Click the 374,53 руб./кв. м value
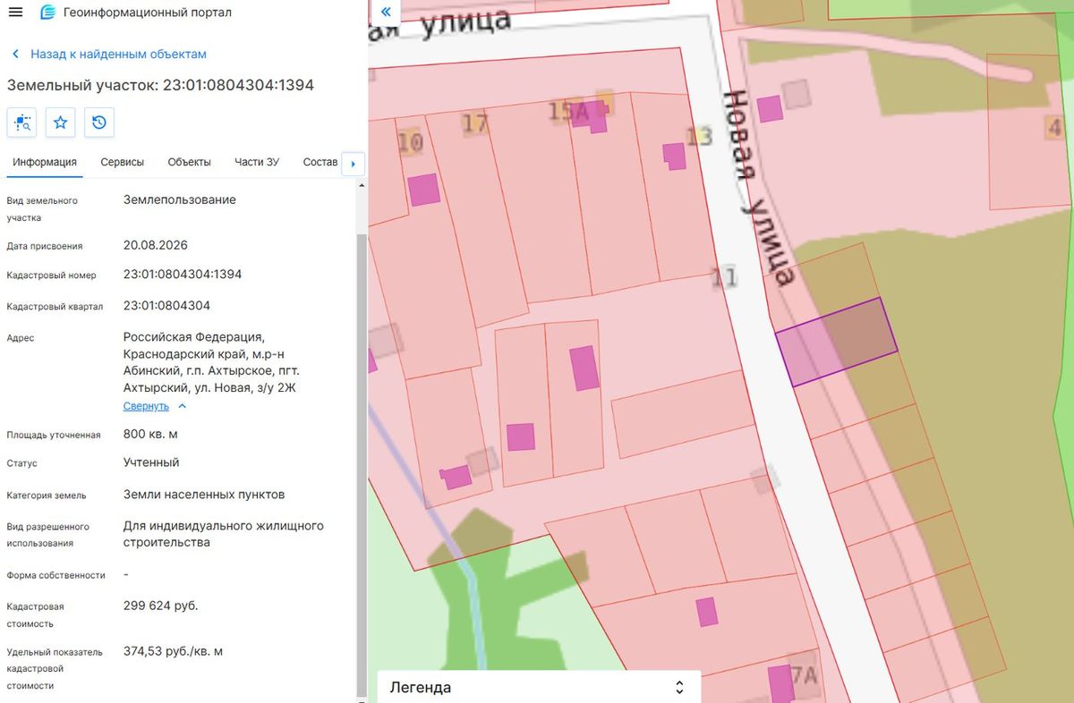The width and height of the screenshot is (1074, 703). (173, 651)
